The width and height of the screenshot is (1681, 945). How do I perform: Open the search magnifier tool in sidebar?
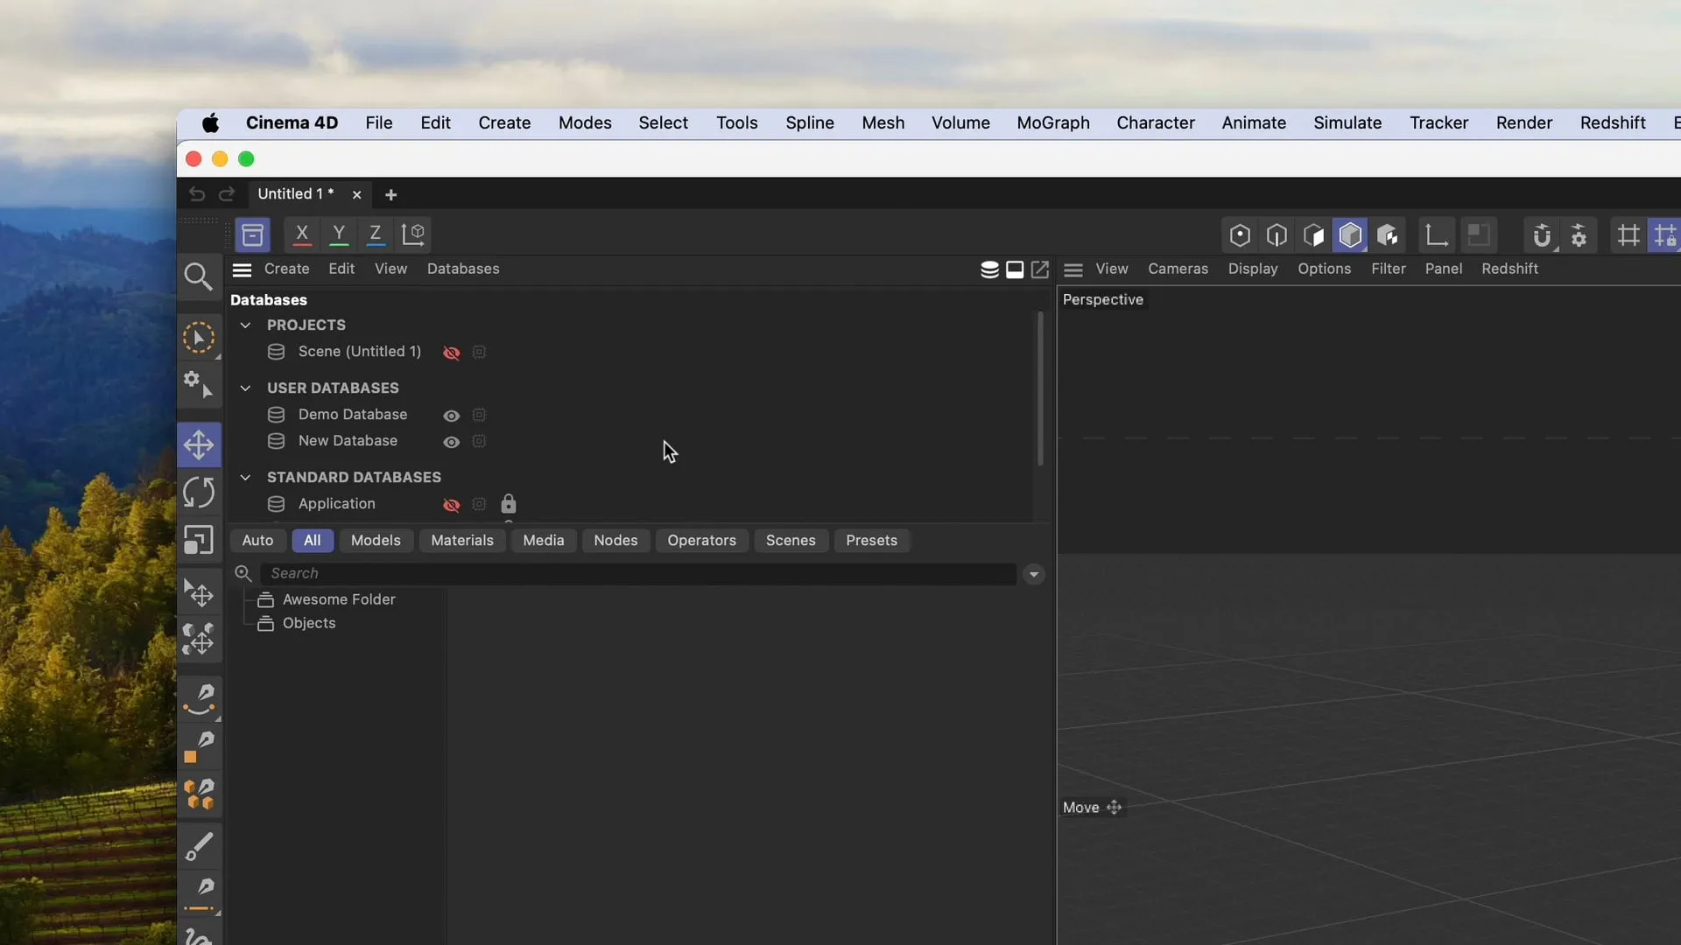tap(199, 277)
